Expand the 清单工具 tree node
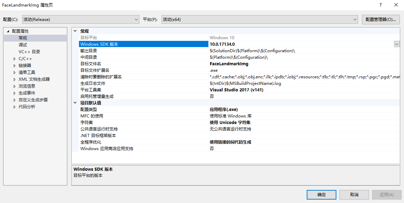The image size is (404, 203). click(14, 72)
